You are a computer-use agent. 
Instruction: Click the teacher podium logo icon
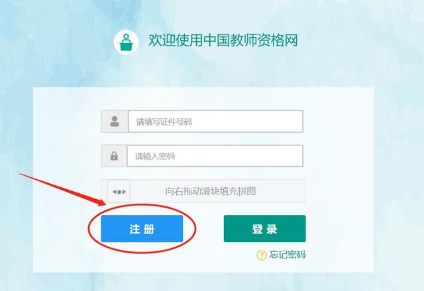point(126,42)
